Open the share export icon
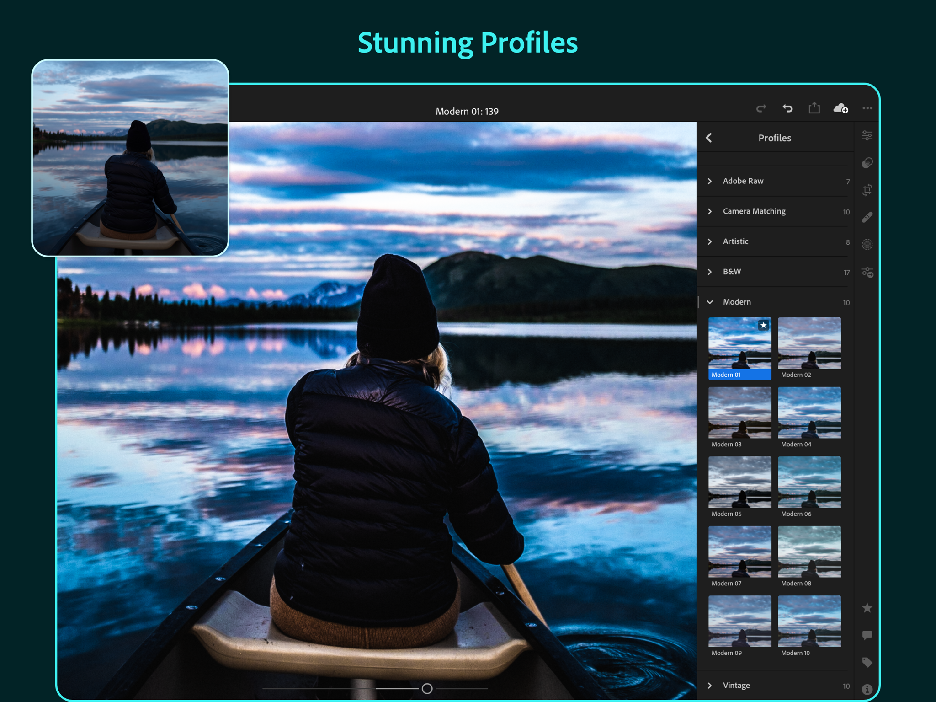Image resolution: width=936 pixels, height=702 pixels. click(814, 108)
